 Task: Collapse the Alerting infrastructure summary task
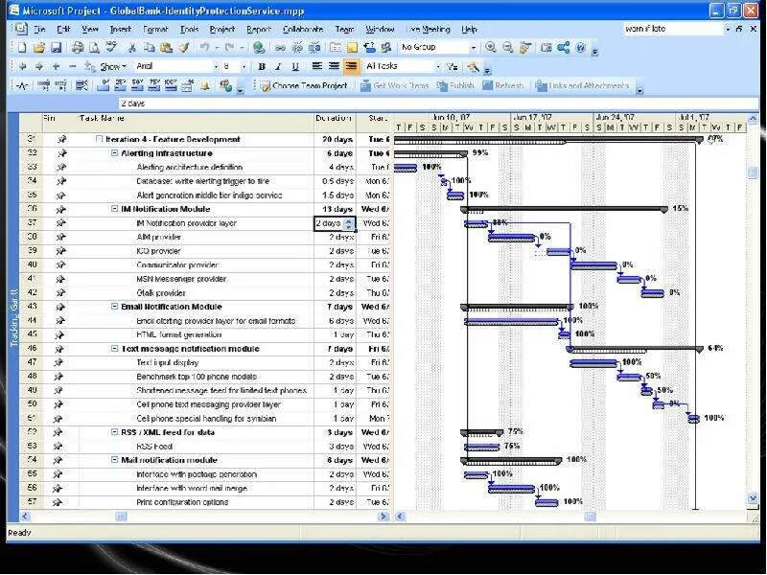pos(114,153)
